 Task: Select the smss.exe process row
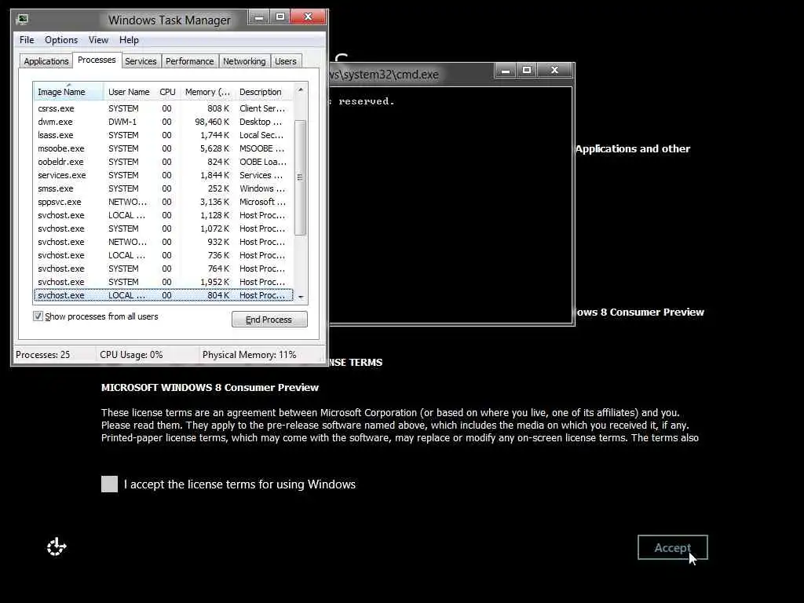pyautogui.click(x=163, y=188)
